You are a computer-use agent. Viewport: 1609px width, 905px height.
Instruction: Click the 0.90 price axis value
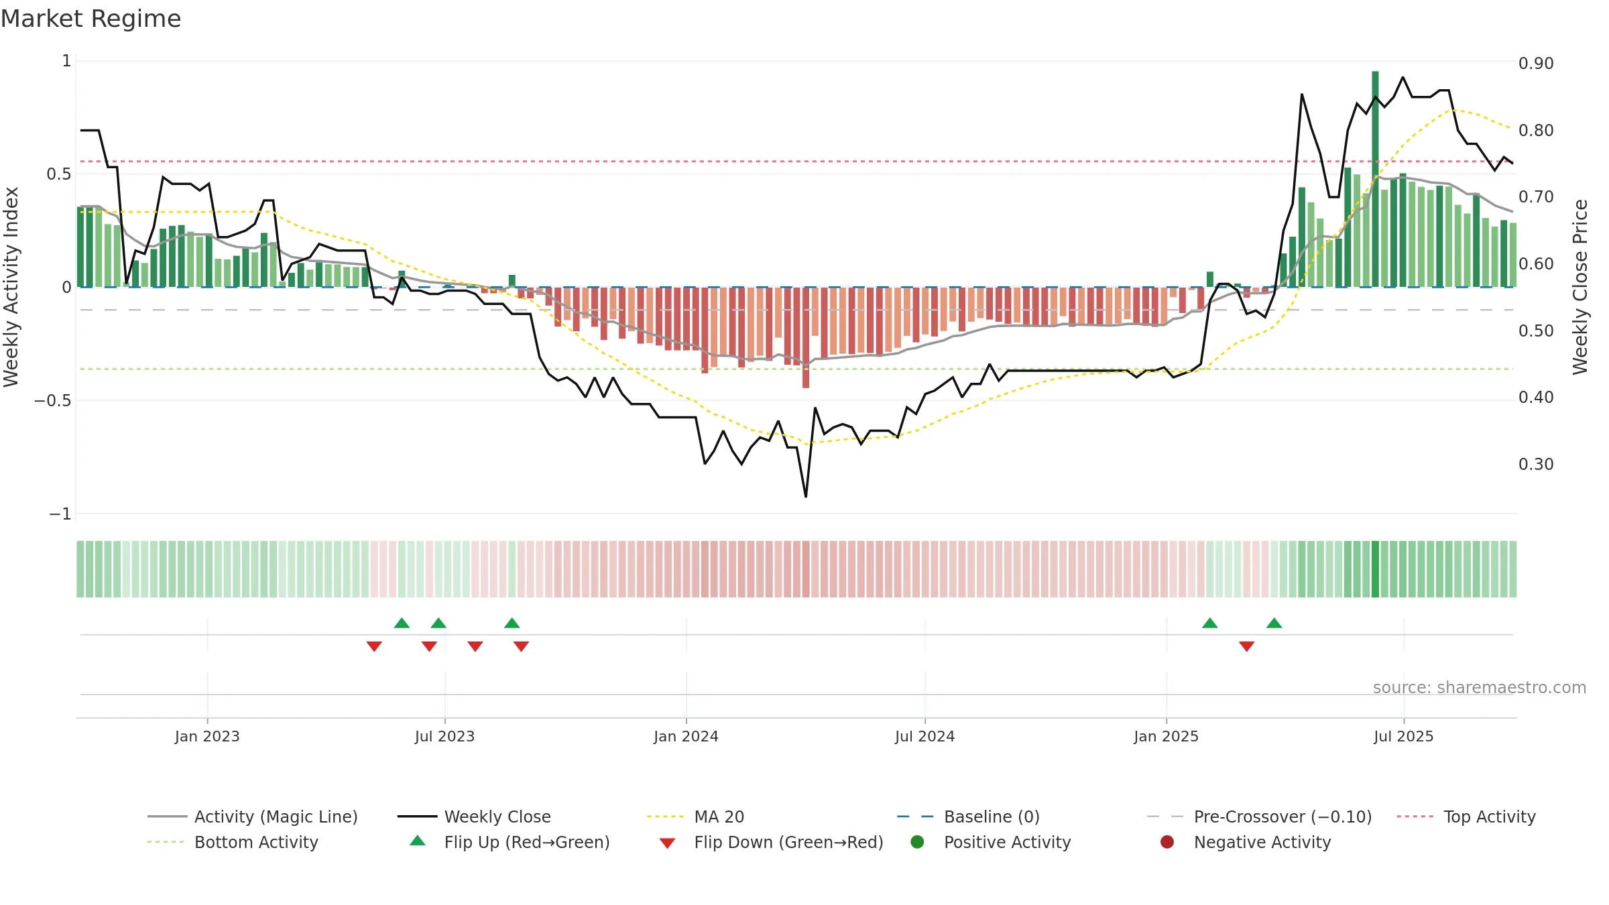pyautogui.click(x=1536, y=64)
